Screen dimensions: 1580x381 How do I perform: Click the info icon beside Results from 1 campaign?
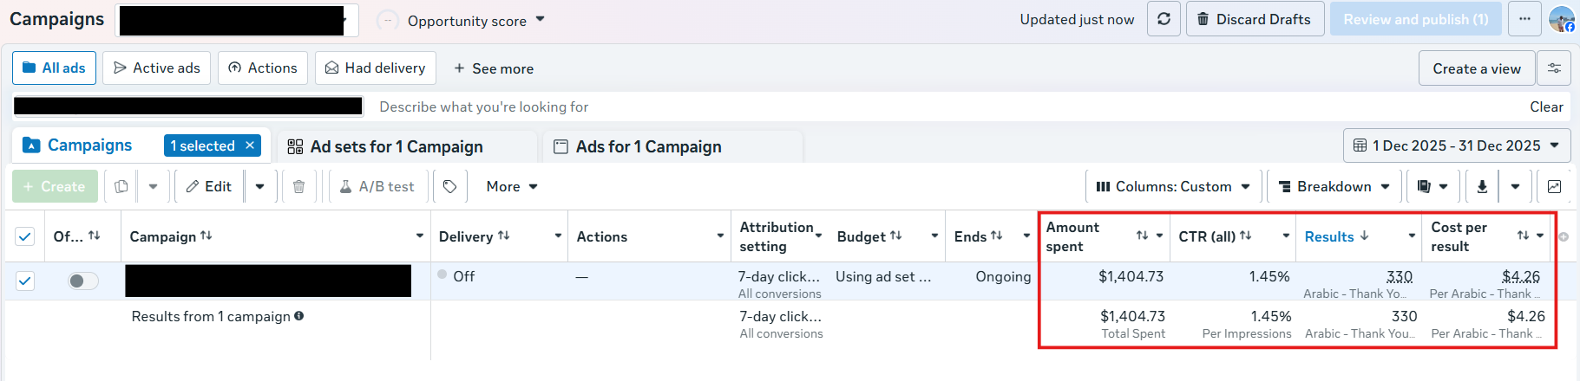[298, 316]
